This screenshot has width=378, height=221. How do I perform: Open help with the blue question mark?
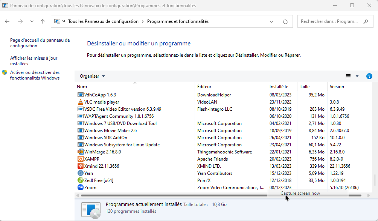pos(369,76)
